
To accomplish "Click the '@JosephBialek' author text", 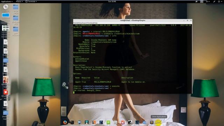I will point(82,59).
